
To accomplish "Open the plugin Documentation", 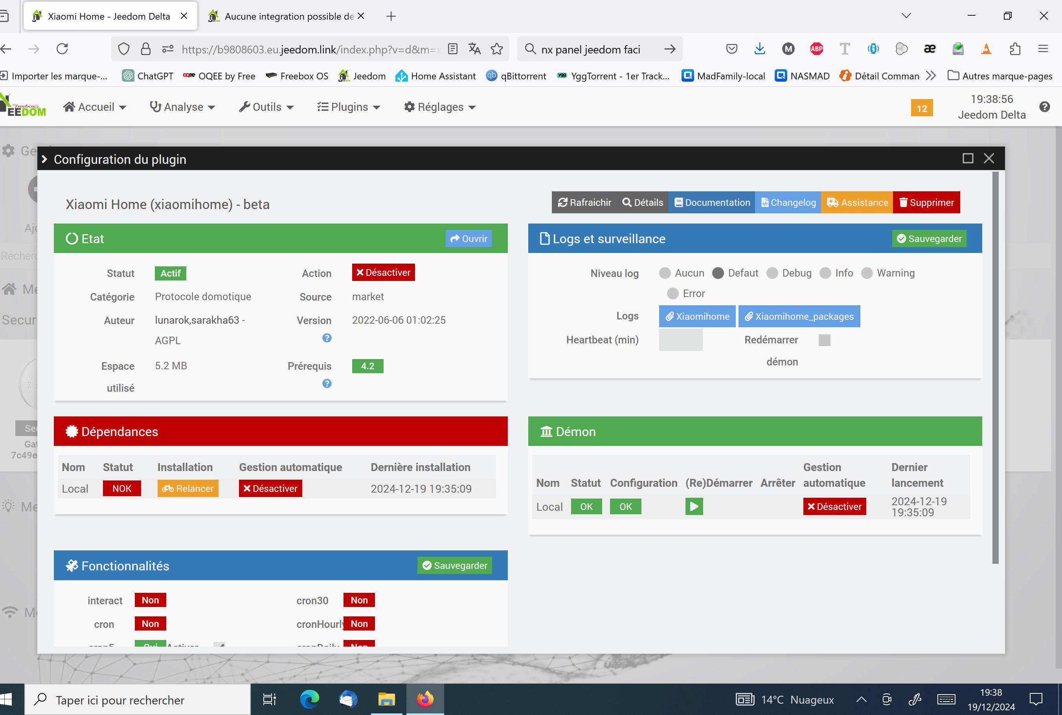I will point(712,202).
